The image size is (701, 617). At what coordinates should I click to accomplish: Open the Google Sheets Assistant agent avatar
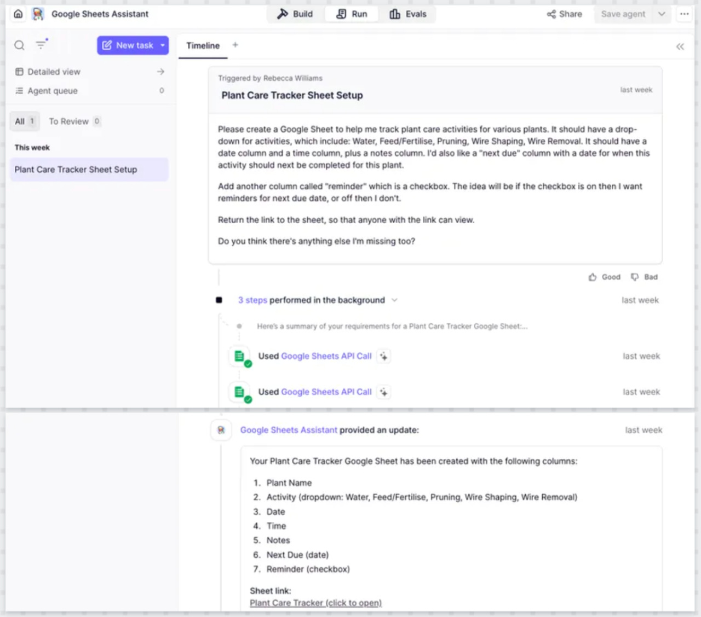tap(37, 14)
